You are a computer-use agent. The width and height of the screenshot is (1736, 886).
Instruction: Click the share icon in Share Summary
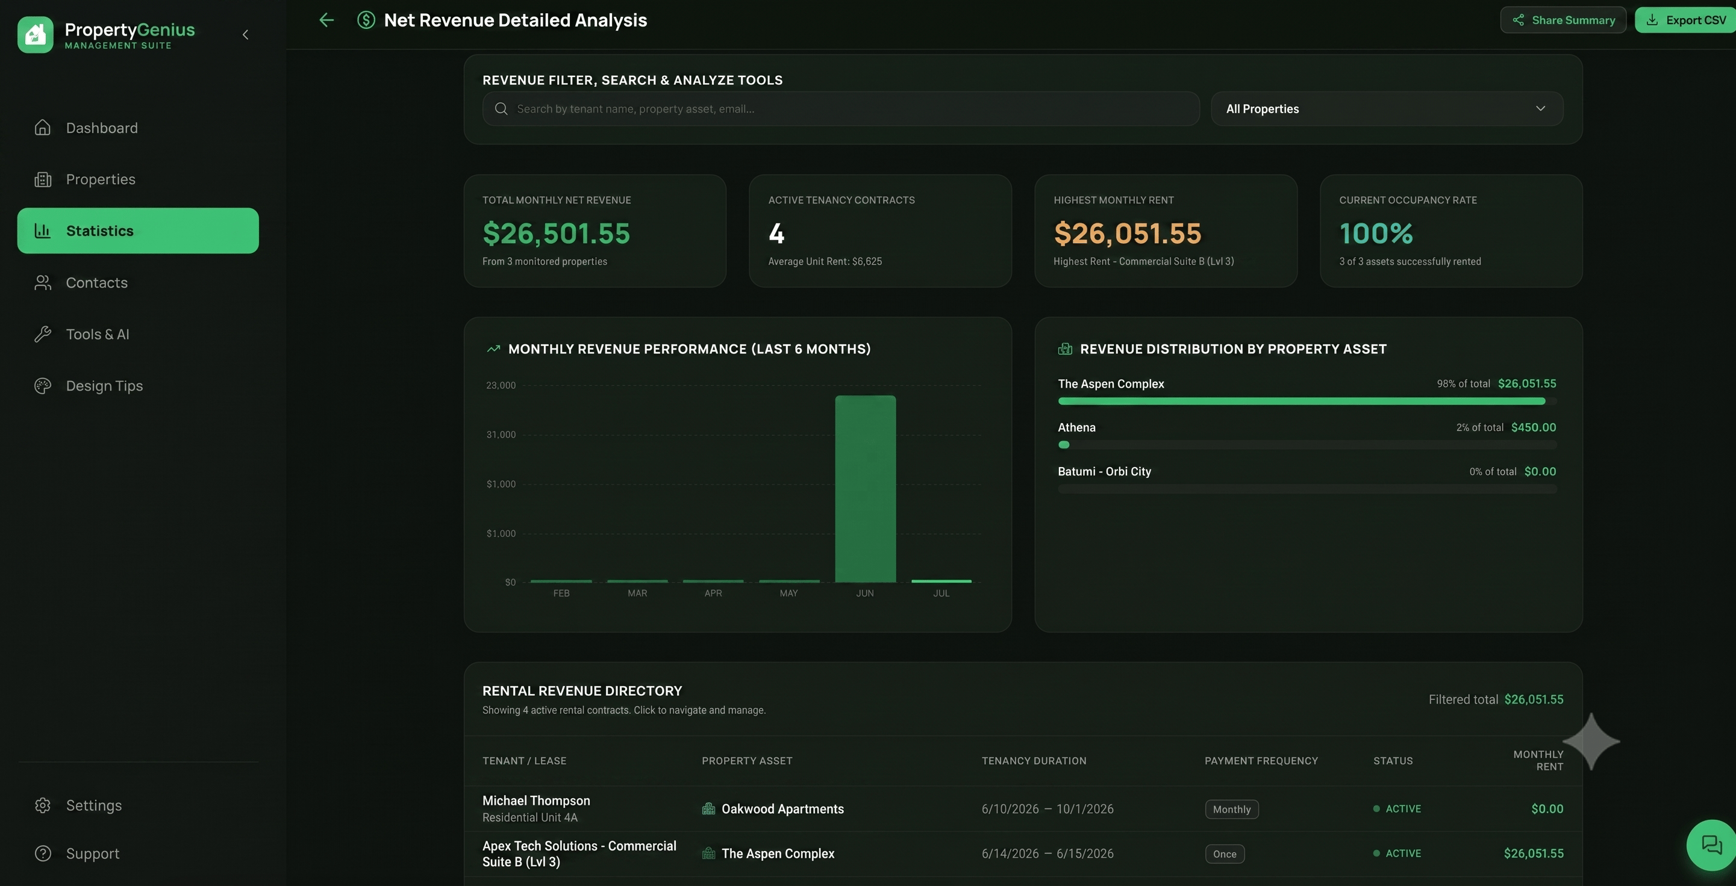(1519, 20)
